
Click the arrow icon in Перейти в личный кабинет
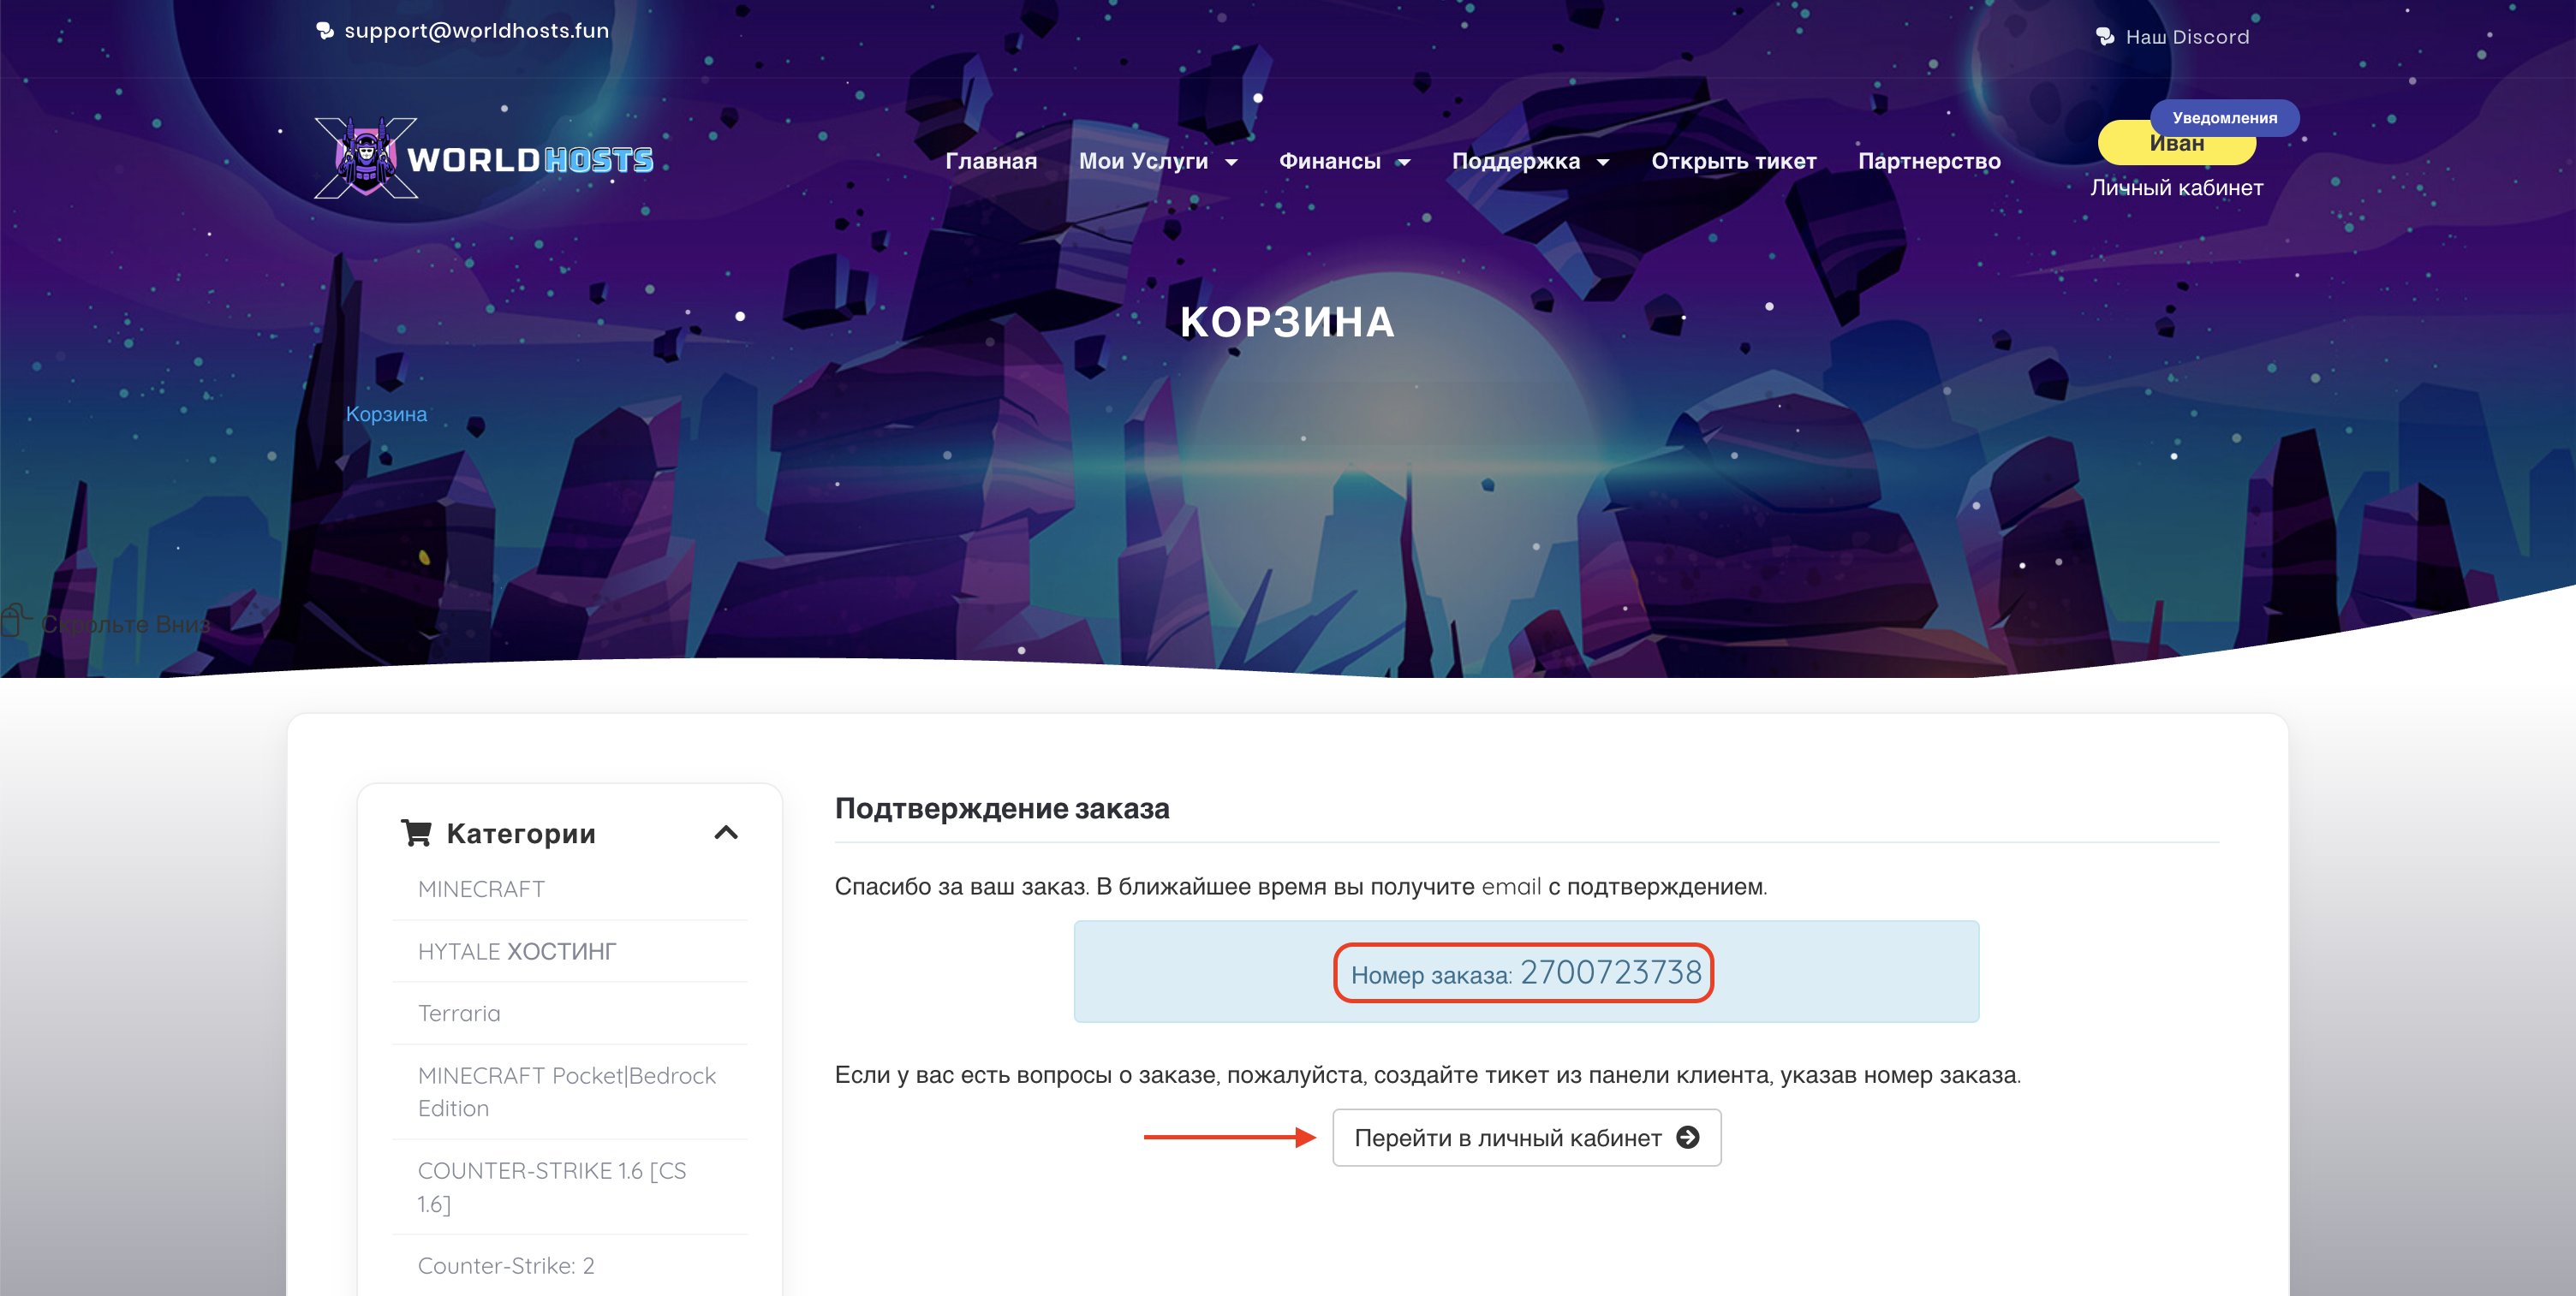coord(1688,1137)
